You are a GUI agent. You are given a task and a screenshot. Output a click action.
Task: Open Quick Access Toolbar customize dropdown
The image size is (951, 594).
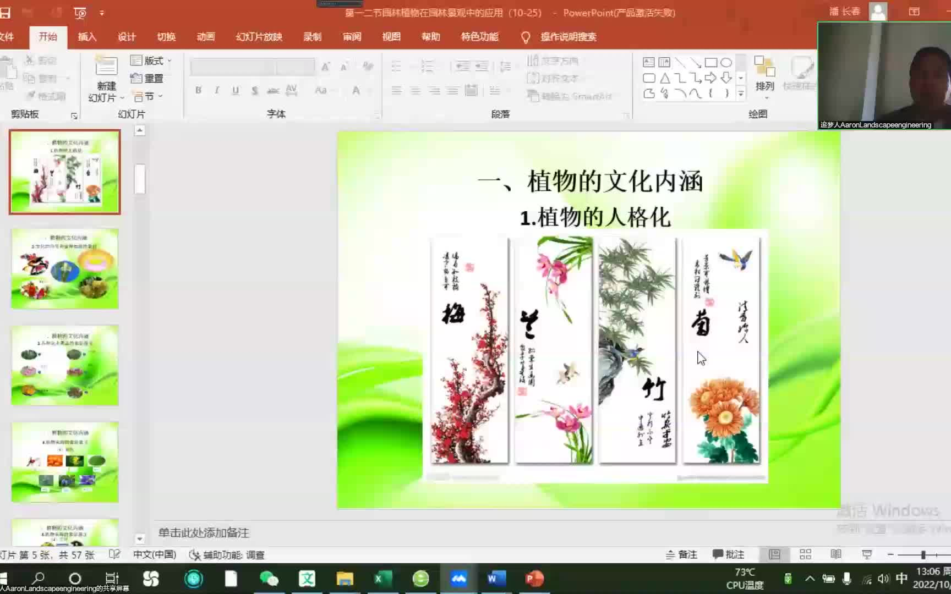(x=102, y=13)
